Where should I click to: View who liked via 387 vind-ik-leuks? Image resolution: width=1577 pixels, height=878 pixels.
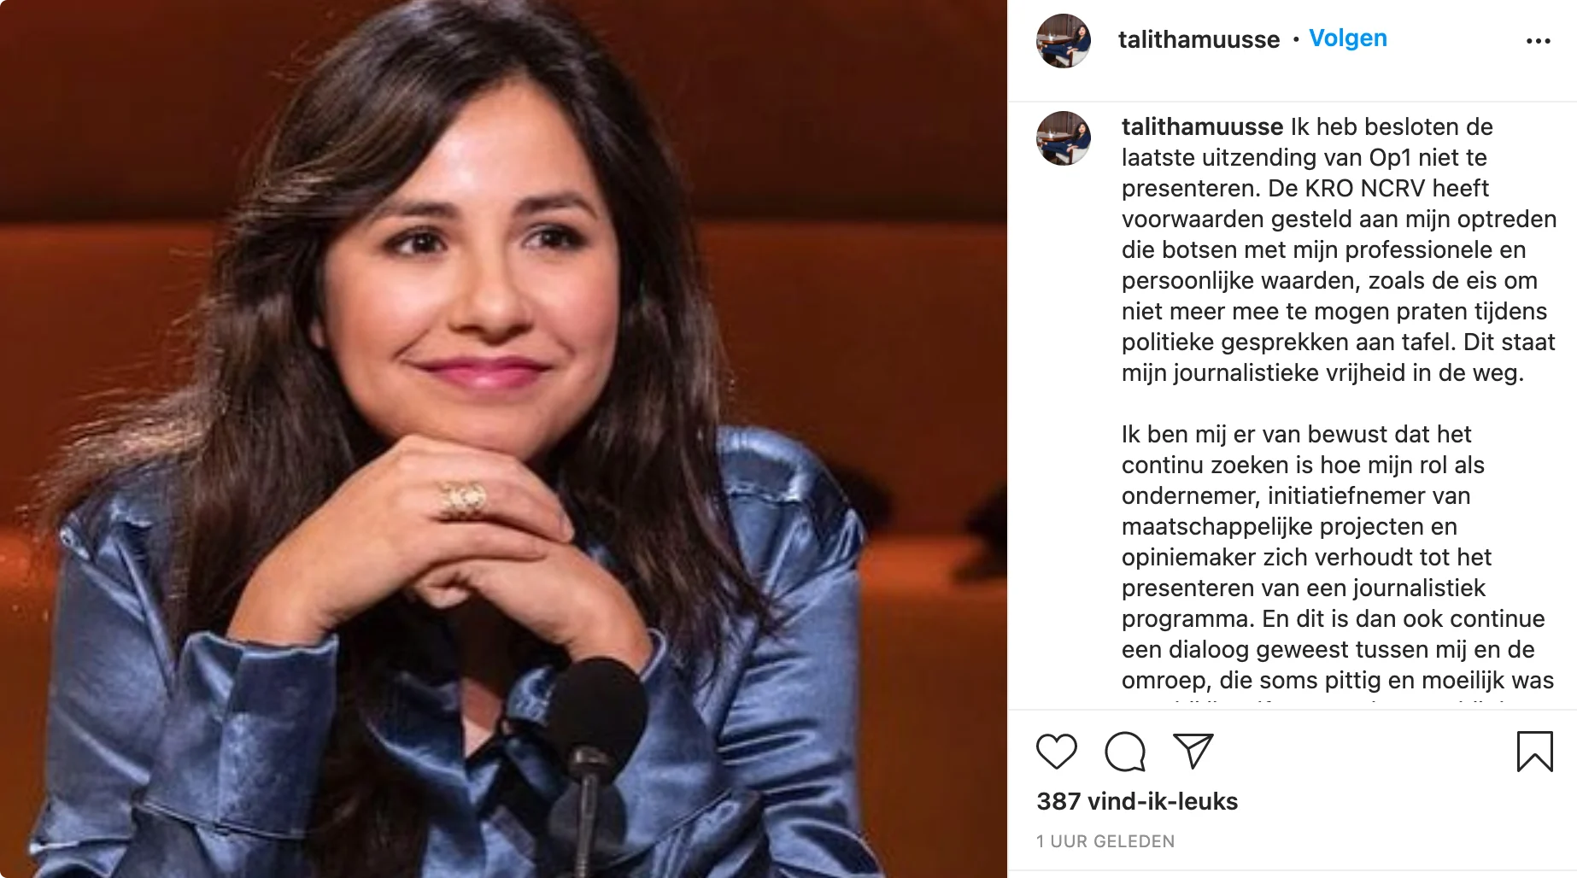click(1137, 801)
